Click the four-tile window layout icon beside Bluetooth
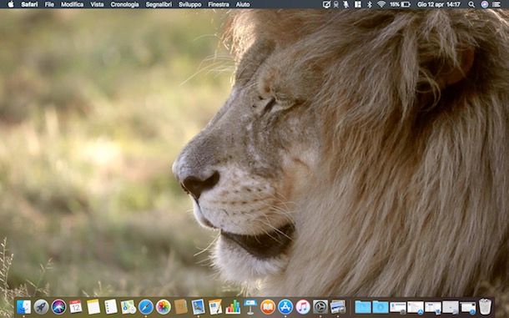The width and height of the screenshot is (509, 318). [x=358, y=4]
